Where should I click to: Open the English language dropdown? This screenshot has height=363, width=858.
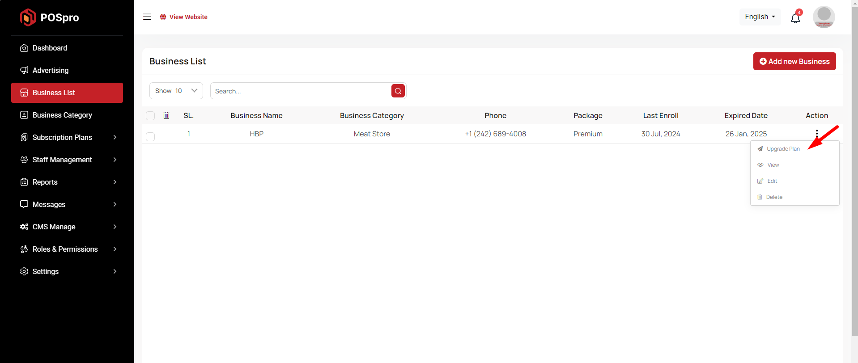point(760,17)
